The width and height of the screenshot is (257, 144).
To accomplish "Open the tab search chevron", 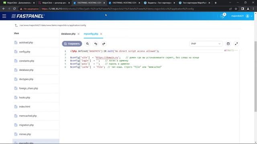I will 230,3.
